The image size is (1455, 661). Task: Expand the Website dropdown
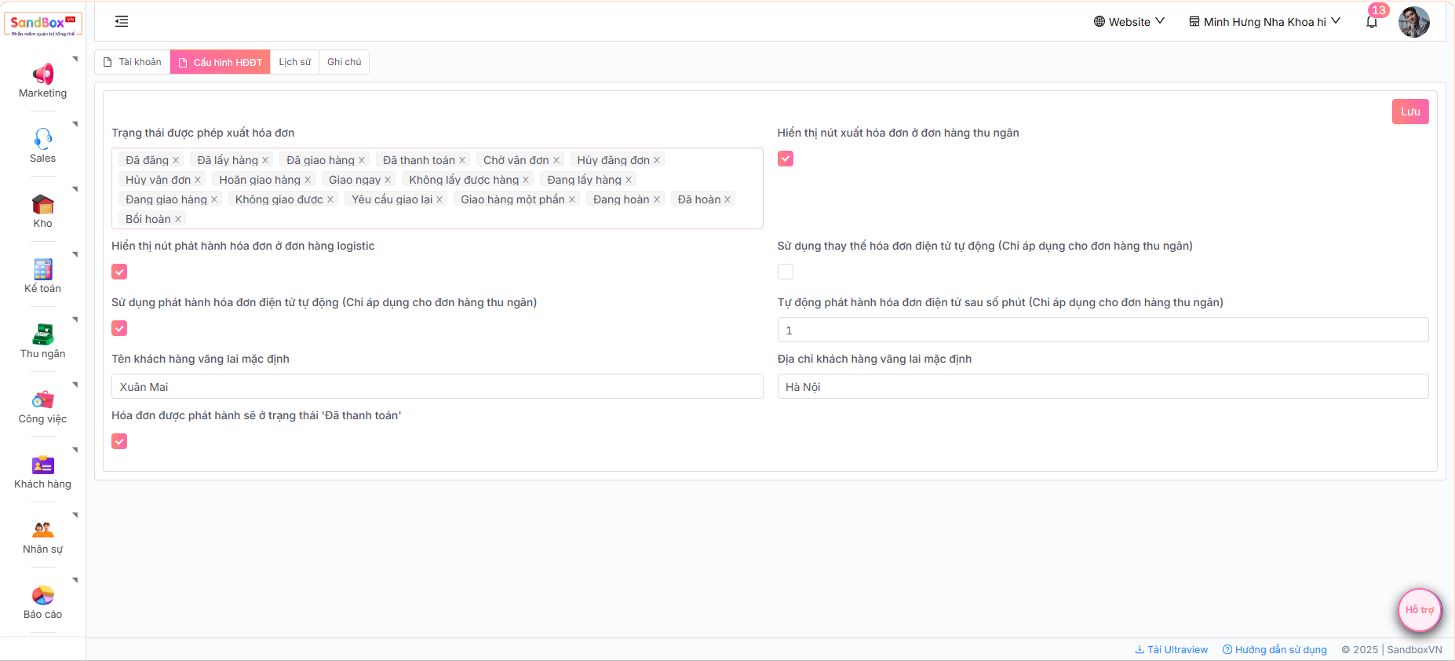click(1129, 22)
